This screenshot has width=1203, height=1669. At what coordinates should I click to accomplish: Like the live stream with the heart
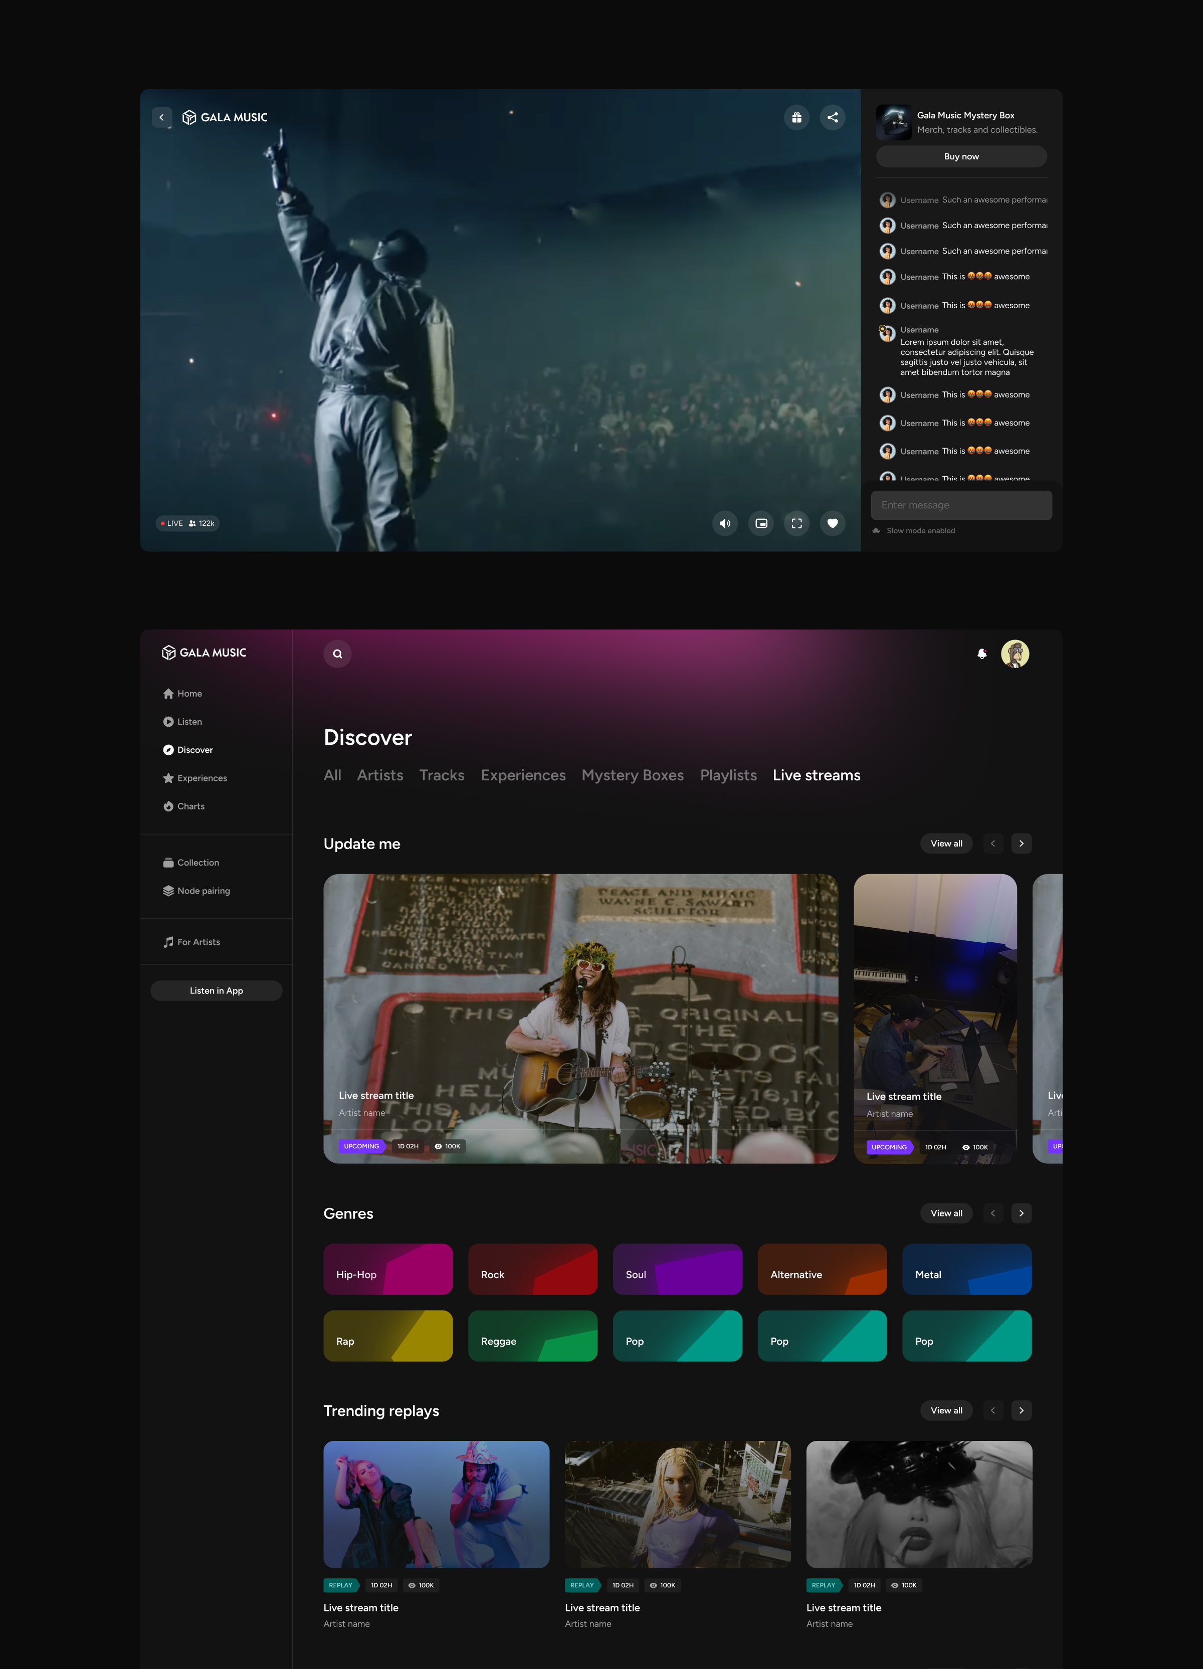(x=832, y=523)
